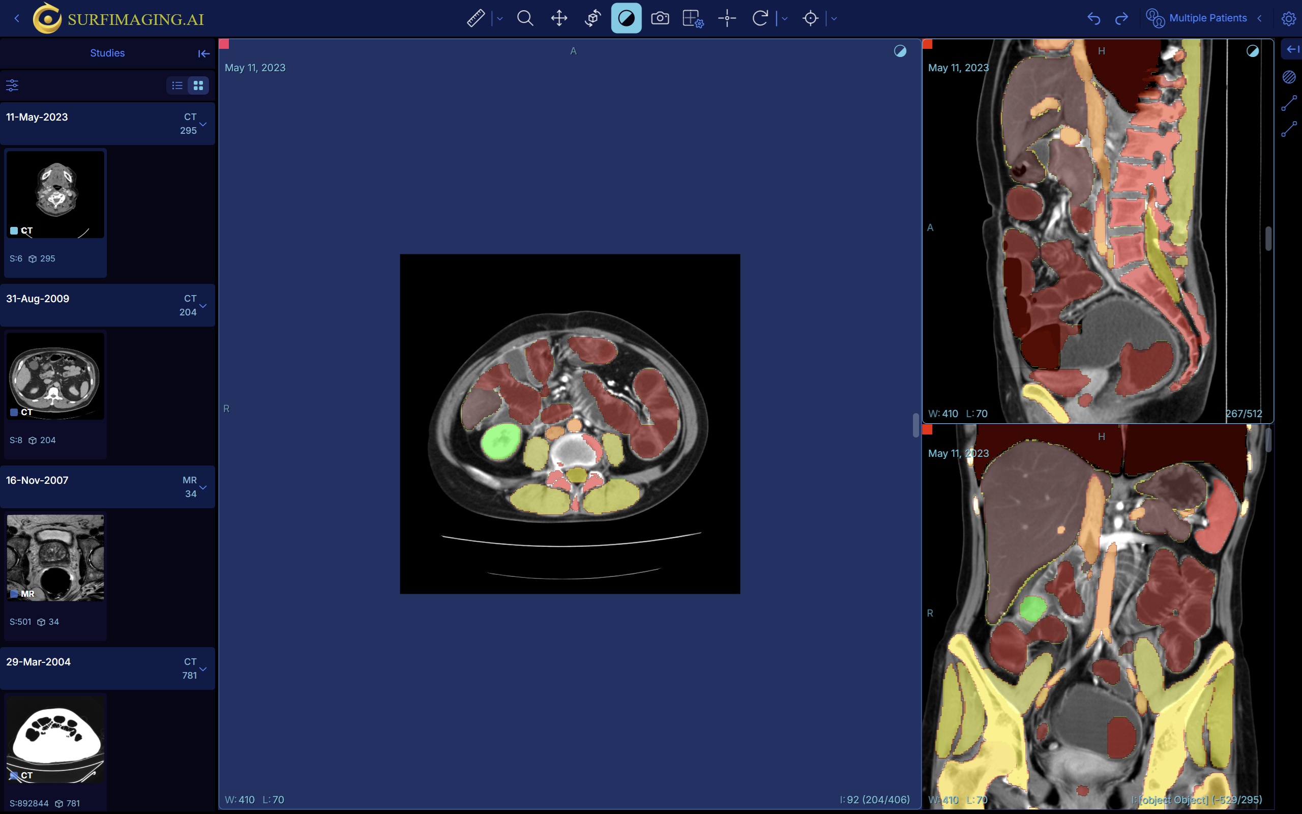The height and width of the screenshot is (814, 1302).
Task: Click the reset rotate icon
Action: pos(760,18)
